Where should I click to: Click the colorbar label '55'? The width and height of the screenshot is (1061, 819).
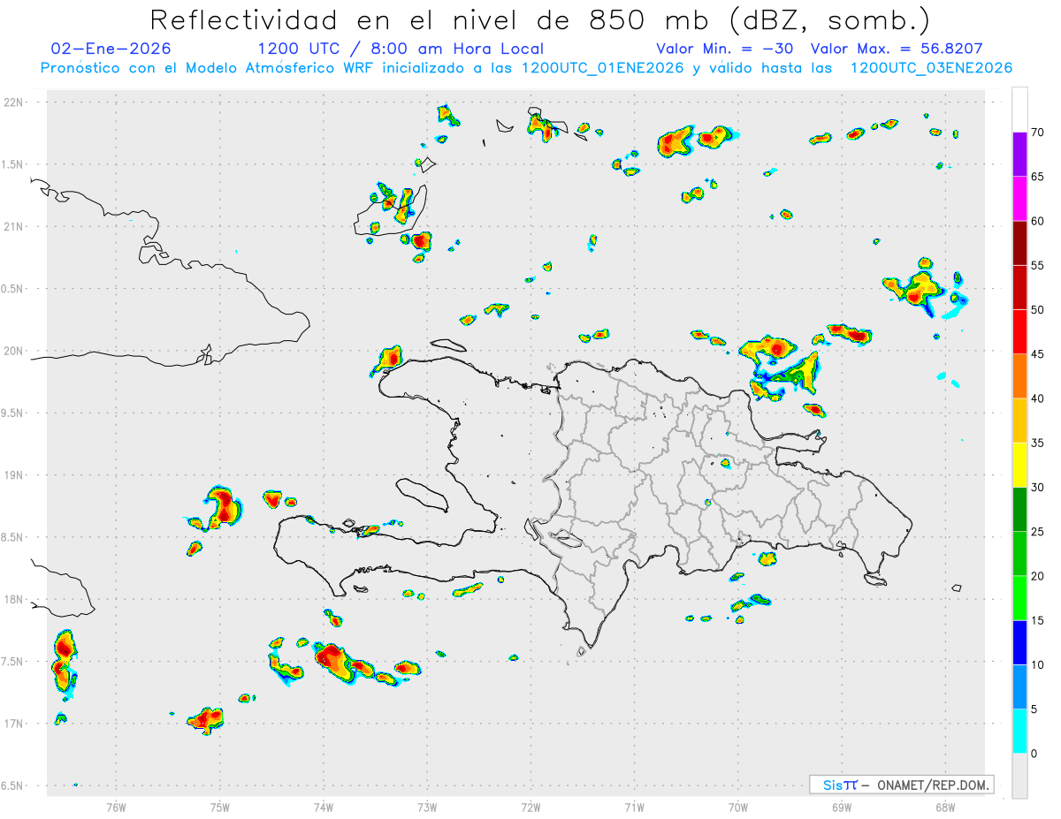coord(1037,265)
